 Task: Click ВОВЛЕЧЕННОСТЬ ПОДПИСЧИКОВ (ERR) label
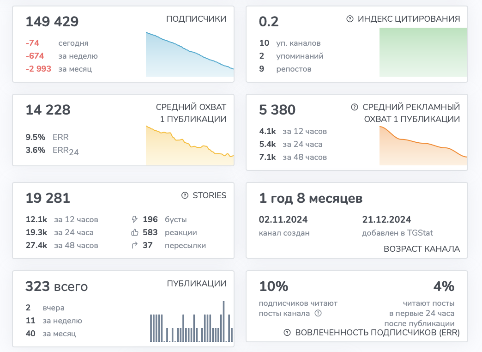[x=378, y=333]
